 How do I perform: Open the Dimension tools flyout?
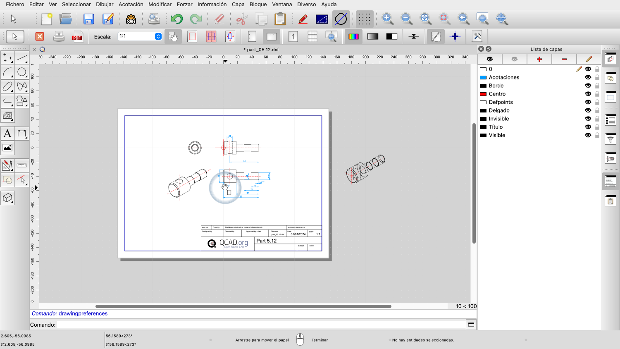(x=22, y=134)
